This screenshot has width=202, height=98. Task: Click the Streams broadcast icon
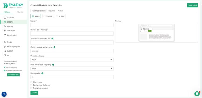(5, 22)
